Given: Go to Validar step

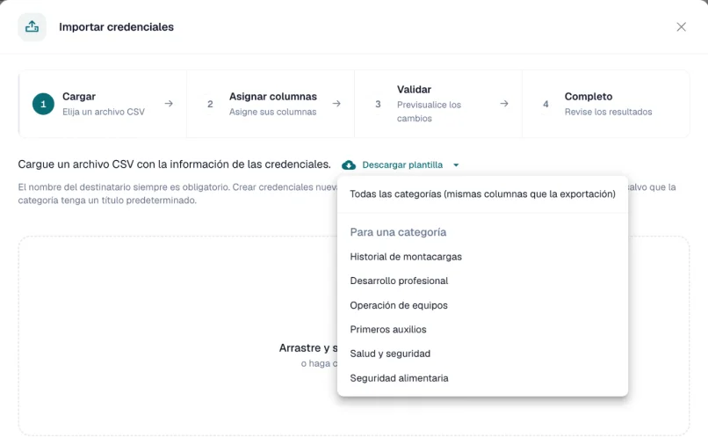Looking at the screenshot, I should [x=438, y=104].
